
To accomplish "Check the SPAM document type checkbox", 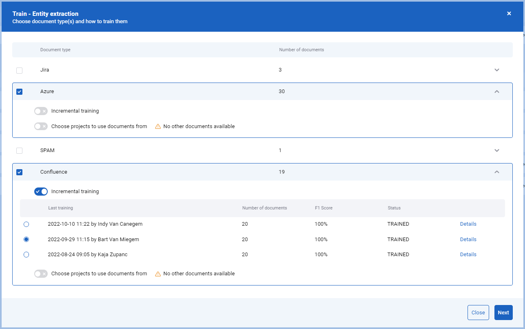I will click(x=19, y=151).
